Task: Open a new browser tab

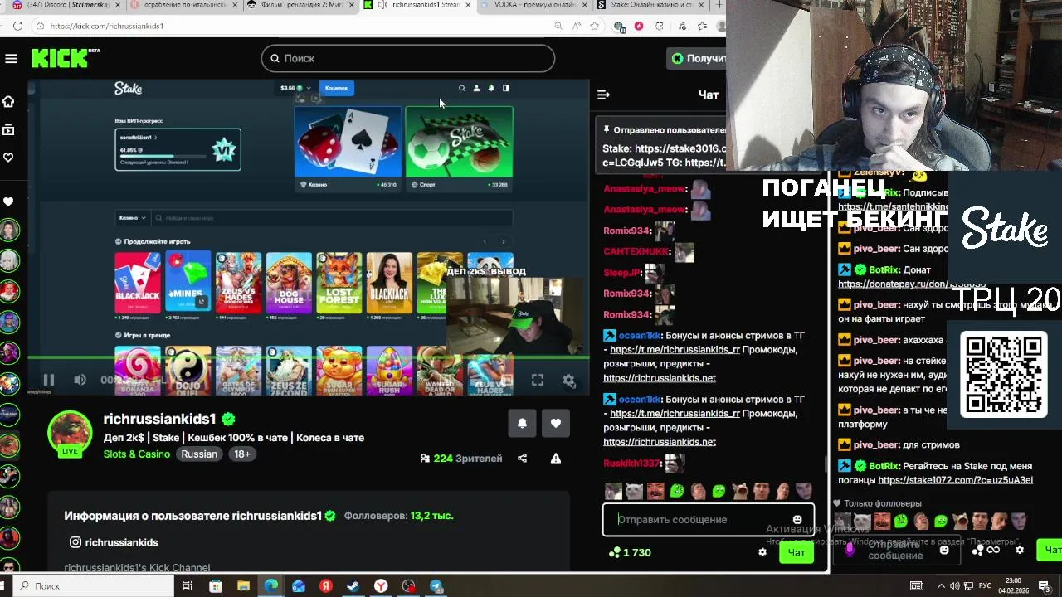Action: click(x=719, y=5)
